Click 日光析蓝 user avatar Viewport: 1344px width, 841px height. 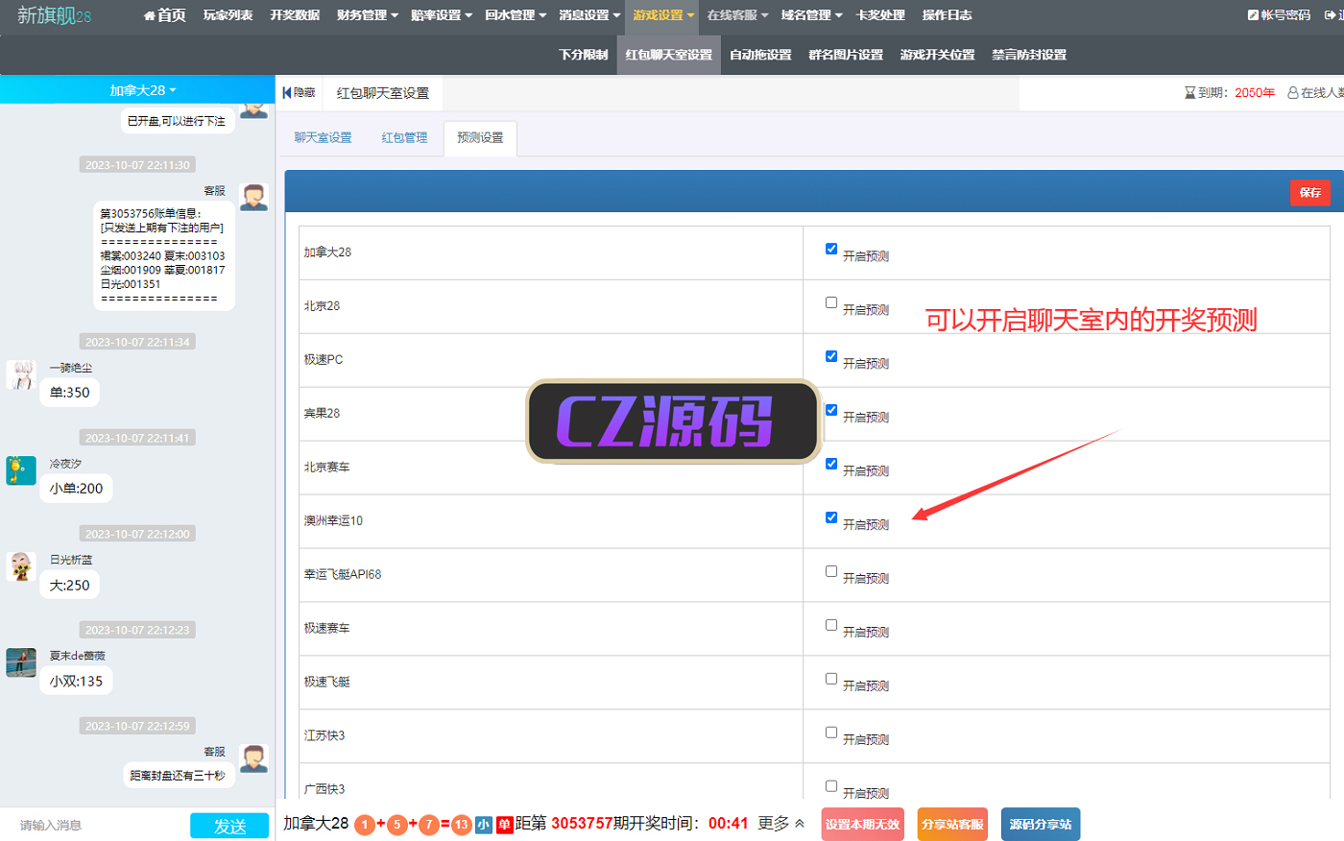21,566
